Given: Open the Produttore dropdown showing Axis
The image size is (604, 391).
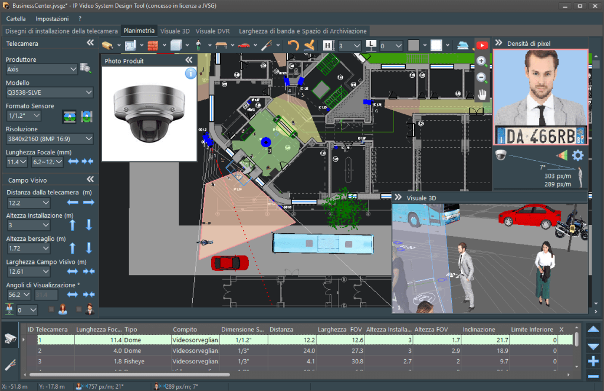Looking at the screenshot, I should pyautogui.click(x=41, y=69).
